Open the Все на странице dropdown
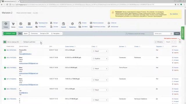 point(14,42)
